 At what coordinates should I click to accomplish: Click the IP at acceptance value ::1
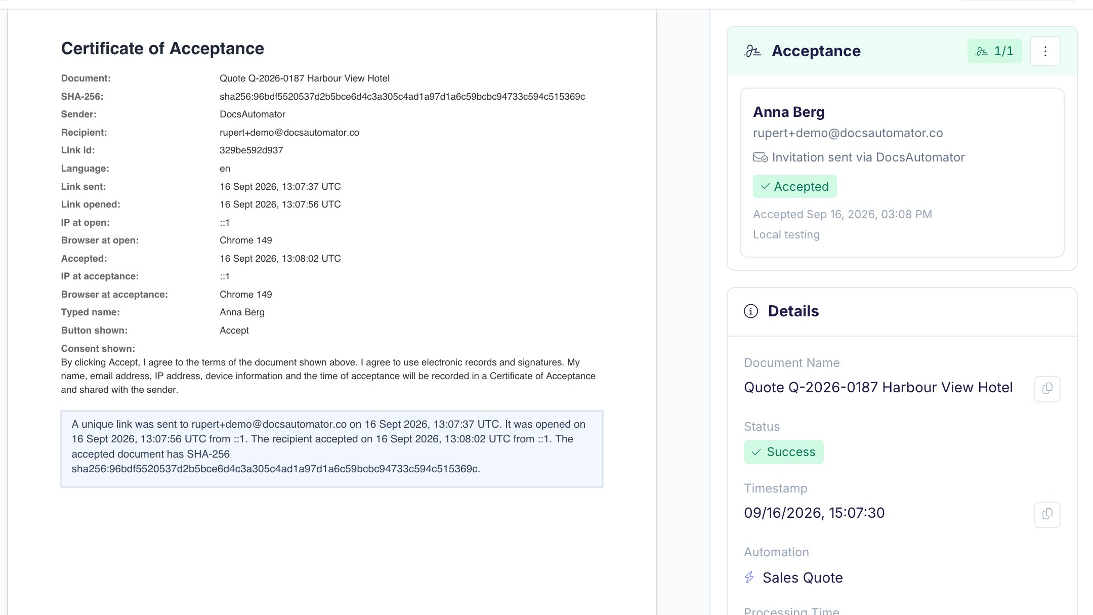(225, 276)
